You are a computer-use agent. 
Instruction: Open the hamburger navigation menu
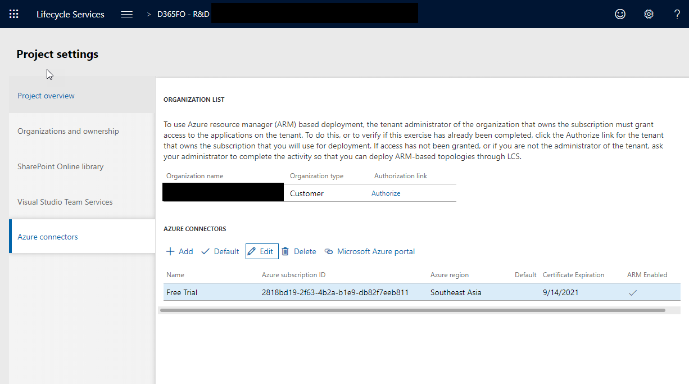tap(127, 14)
